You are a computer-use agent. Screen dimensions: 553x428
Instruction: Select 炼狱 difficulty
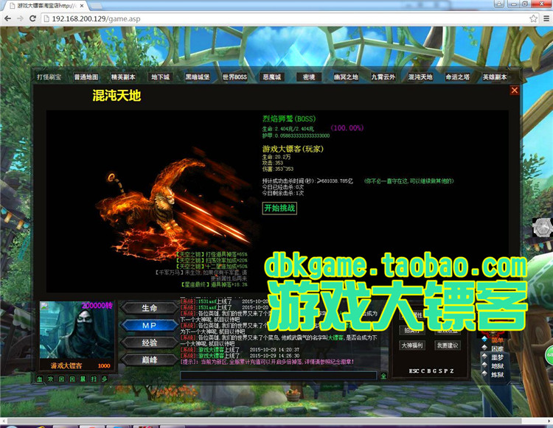point(497,374)
